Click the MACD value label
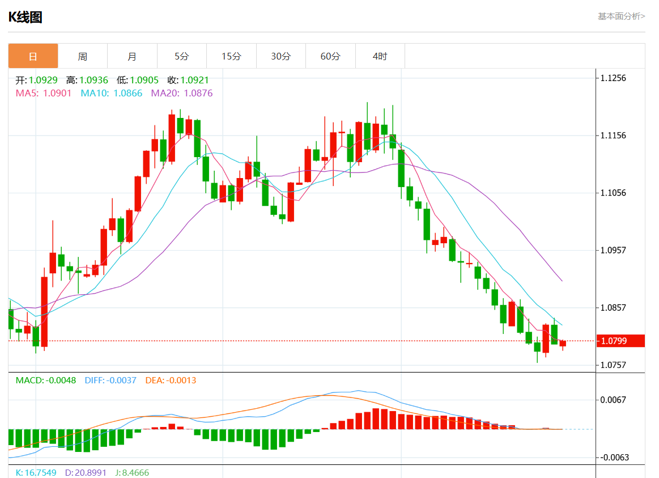Viewport: 659px width, 478px height. [x=45, y=380]
